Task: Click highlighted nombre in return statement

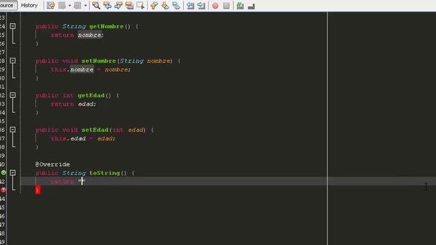Action: 89,35
